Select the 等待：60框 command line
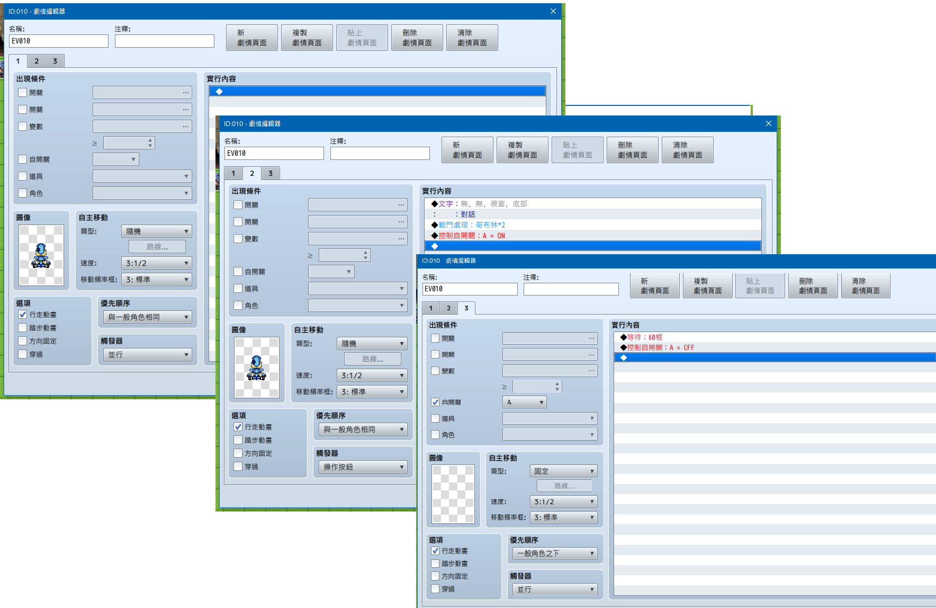Viewport: 936px width, 608px height. pos(775,337)
